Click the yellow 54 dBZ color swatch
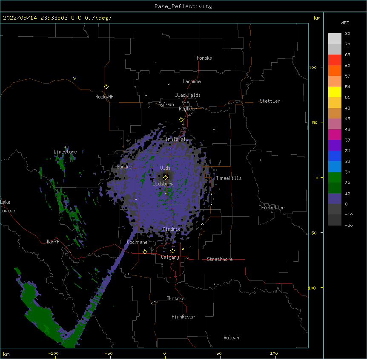Image resolution: width=367 pixels, height=359 pixels. pos(335,92)
